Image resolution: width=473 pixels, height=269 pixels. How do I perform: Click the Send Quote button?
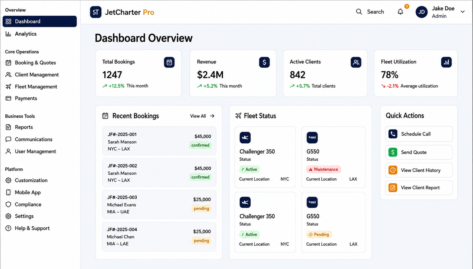[x=419, y=152]
